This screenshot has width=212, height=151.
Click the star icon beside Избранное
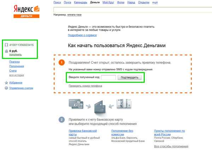[6, 83]
